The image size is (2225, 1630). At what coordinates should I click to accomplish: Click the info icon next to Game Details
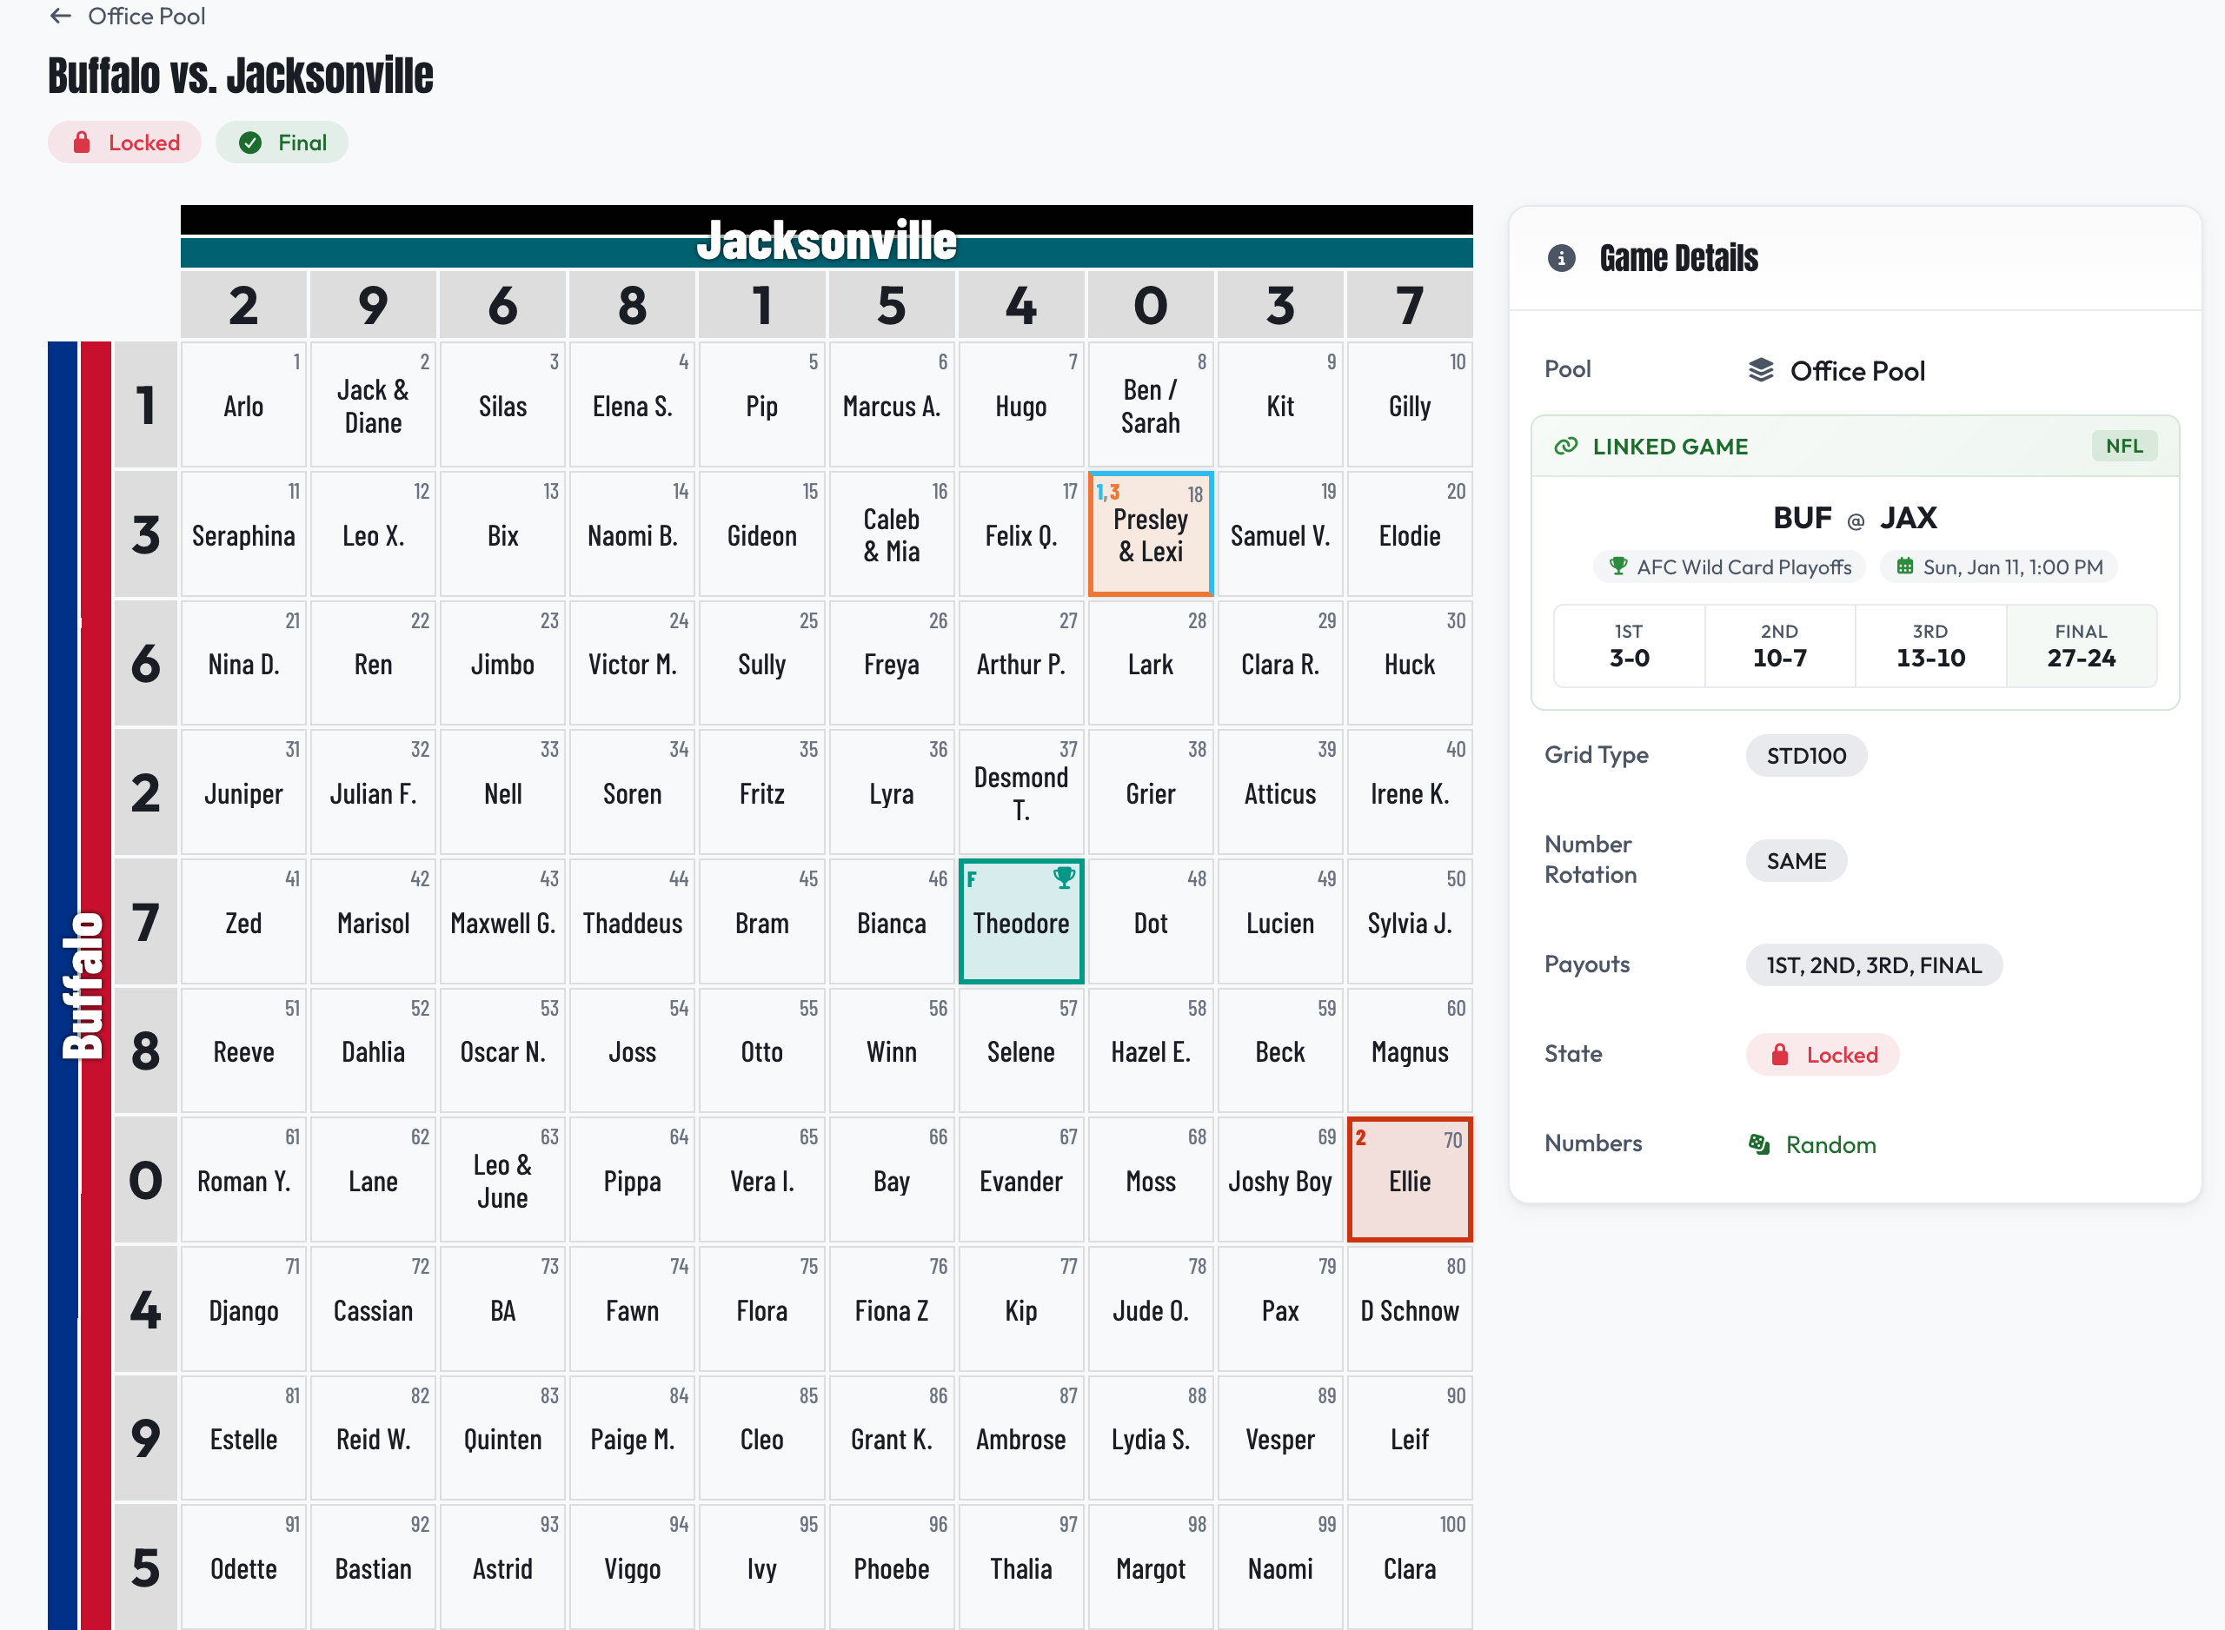[1562, 257]
